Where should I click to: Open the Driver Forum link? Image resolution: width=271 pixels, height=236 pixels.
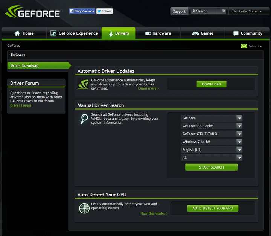pos(21,105)
